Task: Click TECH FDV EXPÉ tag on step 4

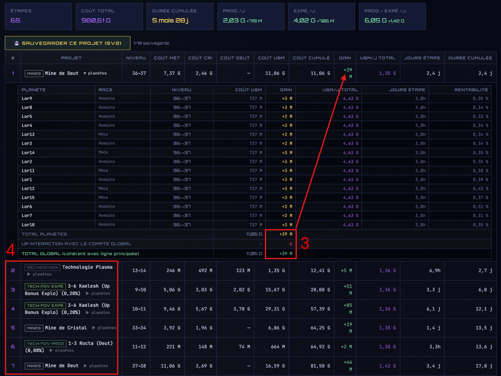Action: click(45, 306)
